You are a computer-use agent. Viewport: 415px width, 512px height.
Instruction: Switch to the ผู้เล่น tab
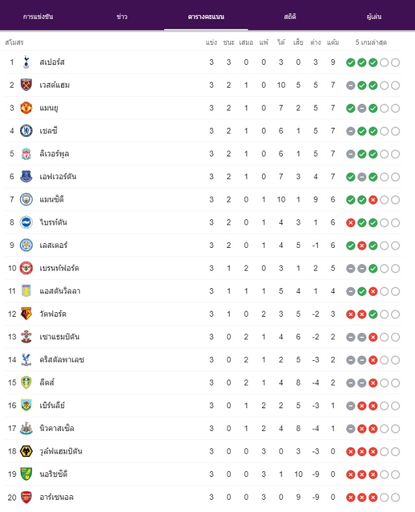(x=374, y=16)
